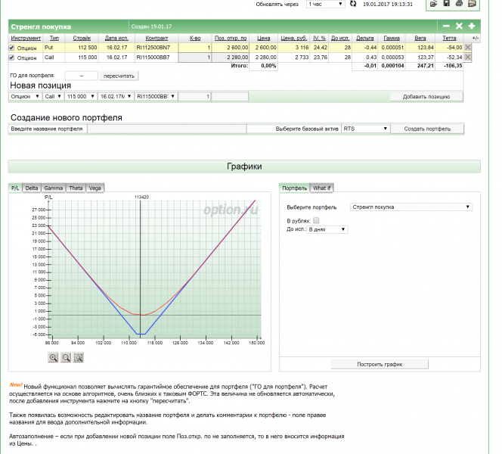
Task: Click contract cell RI115000BB7
Action: tap(153, 58)
